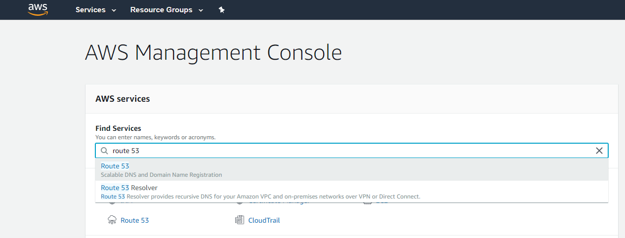This screenshot has width=625, height=238.
Task: Open the Services dropdown menu
Action: point(91,10)
